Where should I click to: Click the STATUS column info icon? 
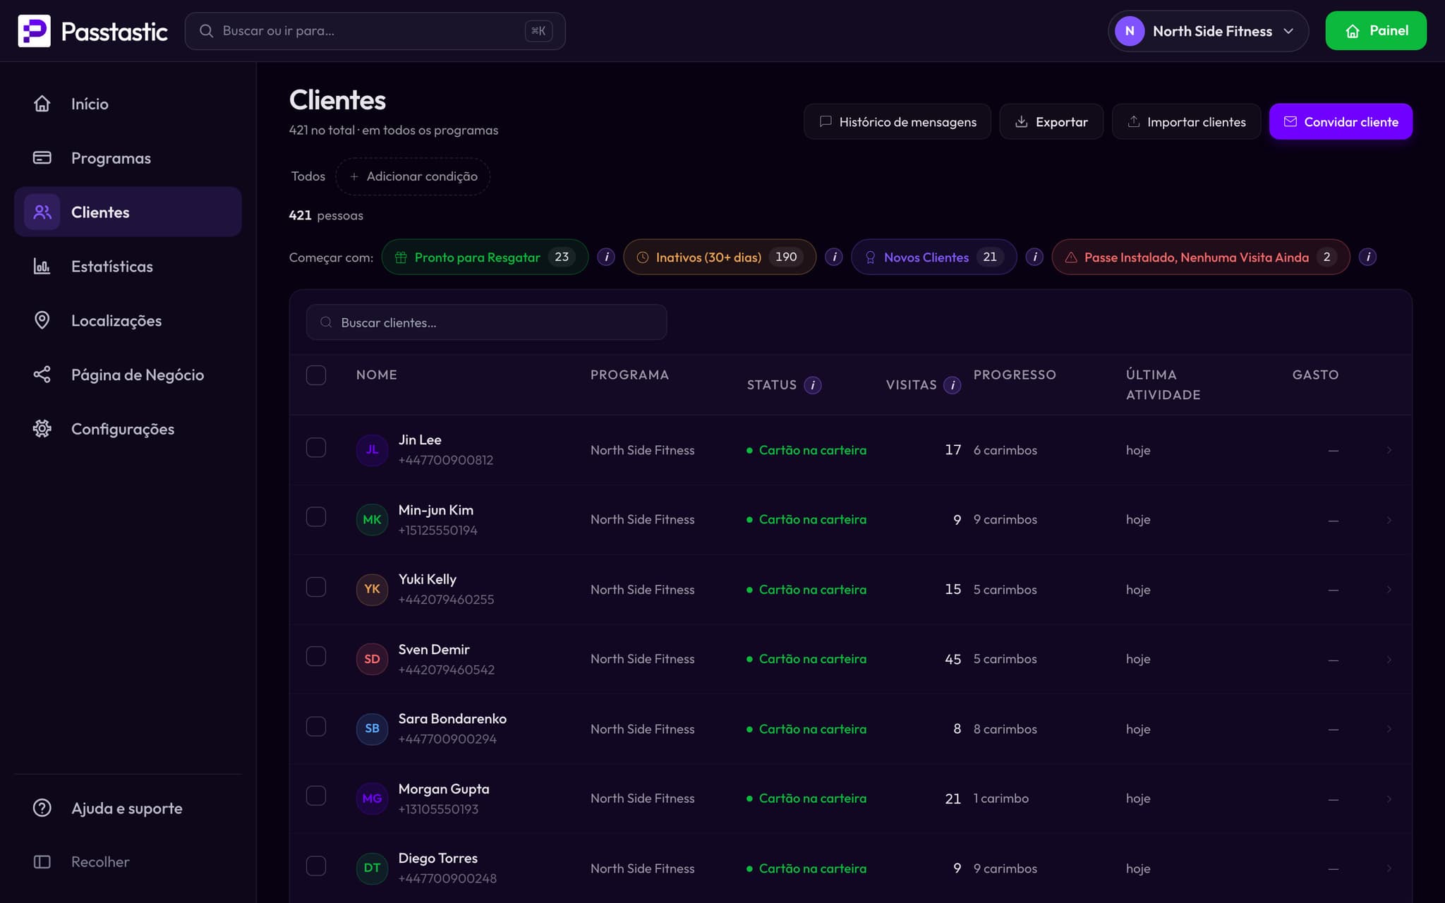[x=813, y=385]
